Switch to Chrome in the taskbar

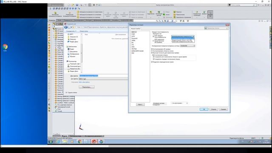(x=79, y=142)
